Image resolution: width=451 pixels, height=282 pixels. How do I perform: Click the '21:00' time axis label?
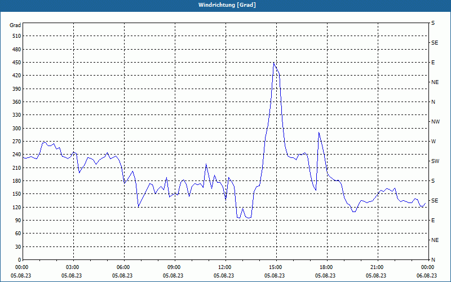tap(378, 267)
